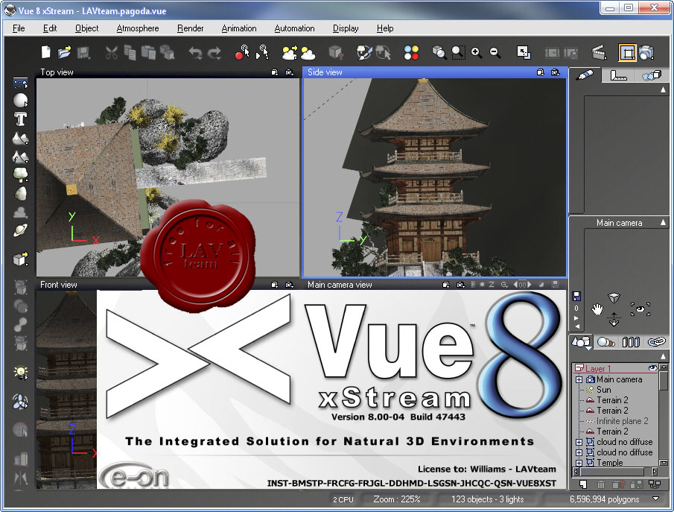Cut the selection with the scissors icon
674x512 pixels.
(x=111, y=52)
